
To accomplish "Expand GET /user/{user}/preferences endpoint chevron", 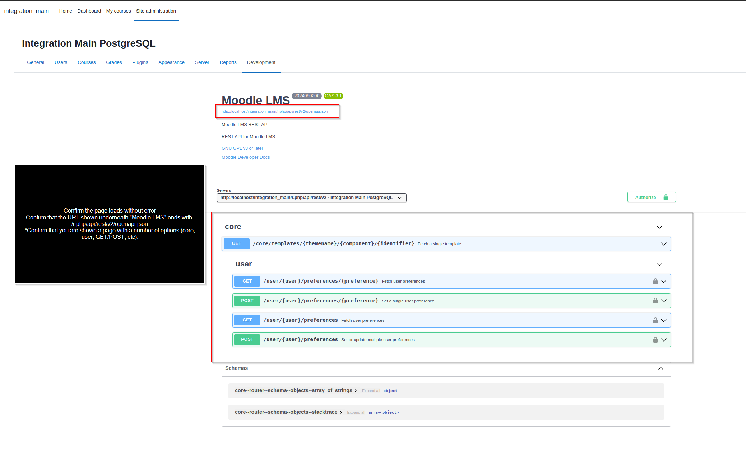I will pos(664,320).
